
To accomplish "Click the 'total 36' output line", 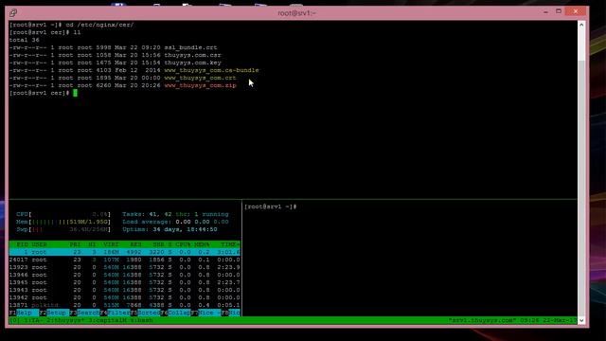I will coord(24,40).
